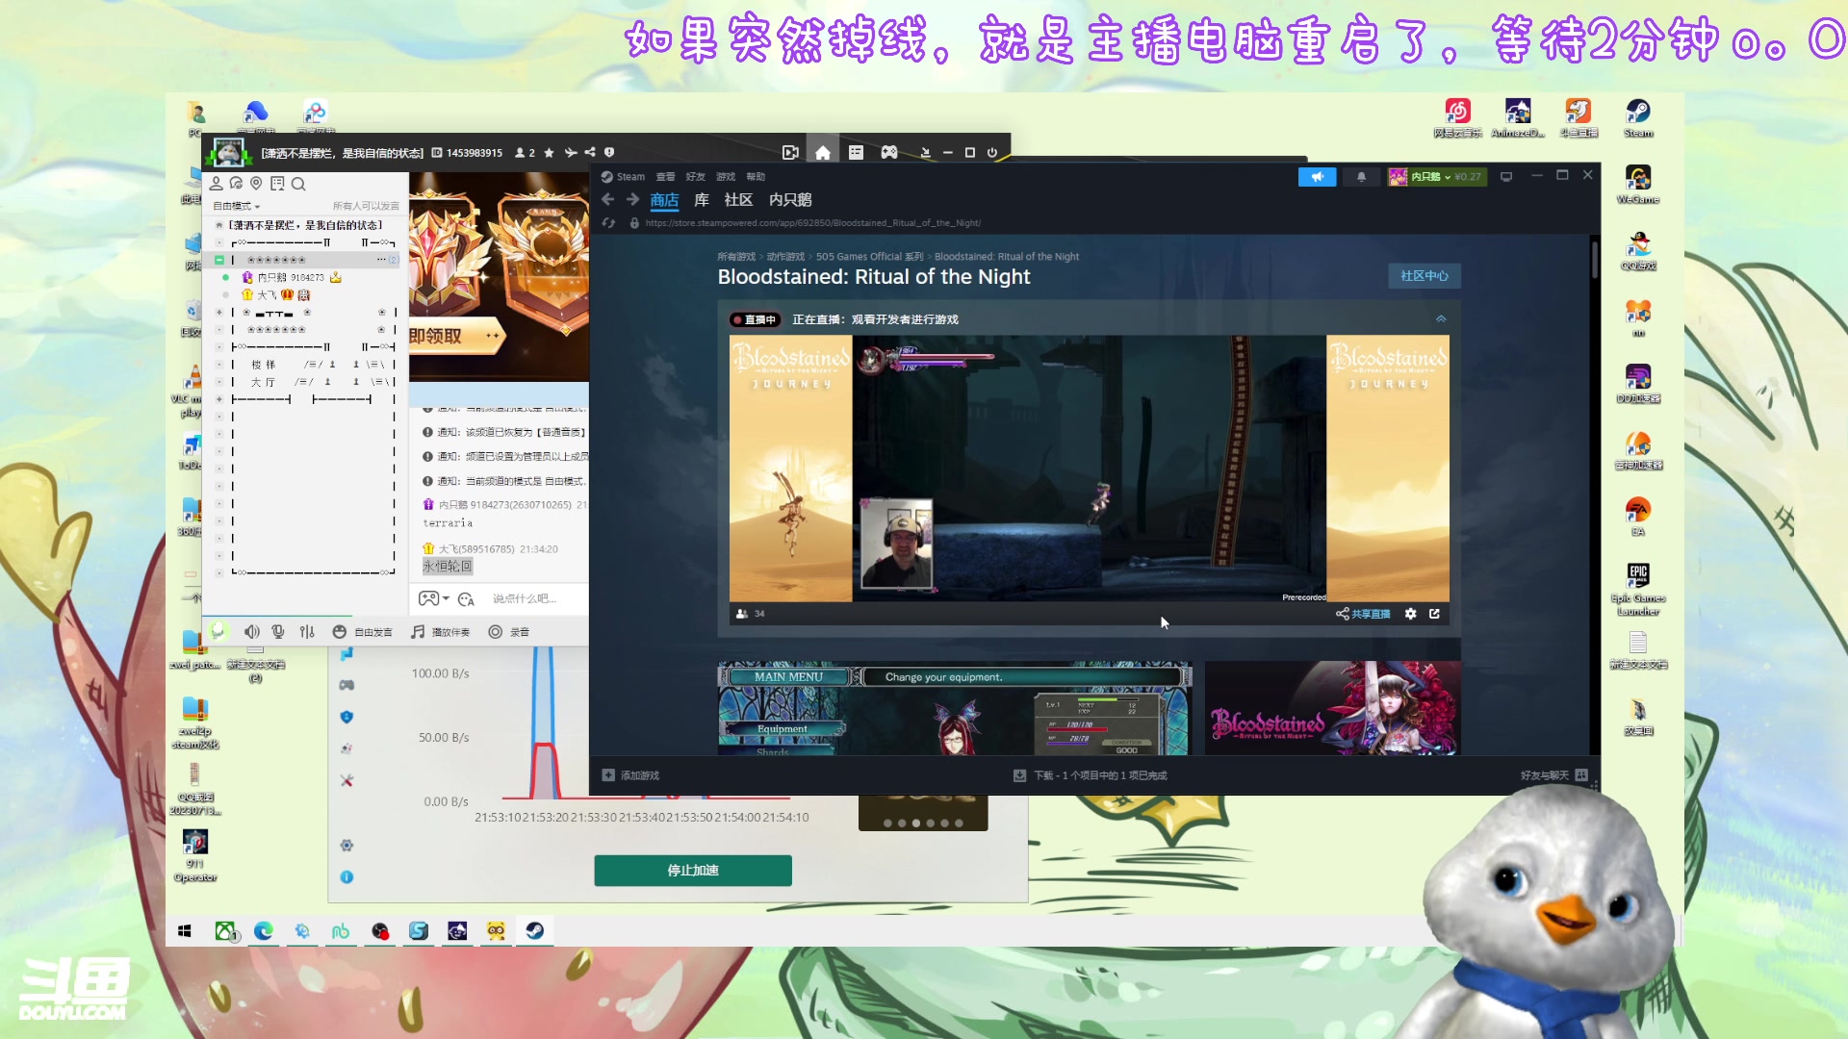Open accelerator info sidebar icon

click(346, 877)
